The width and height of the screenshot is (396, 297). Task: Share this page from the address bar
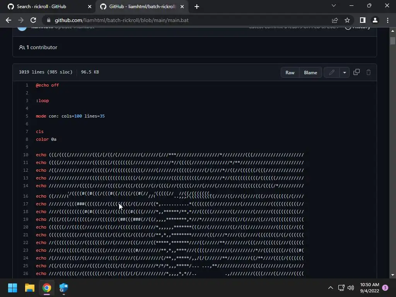[x=335, y=20]
